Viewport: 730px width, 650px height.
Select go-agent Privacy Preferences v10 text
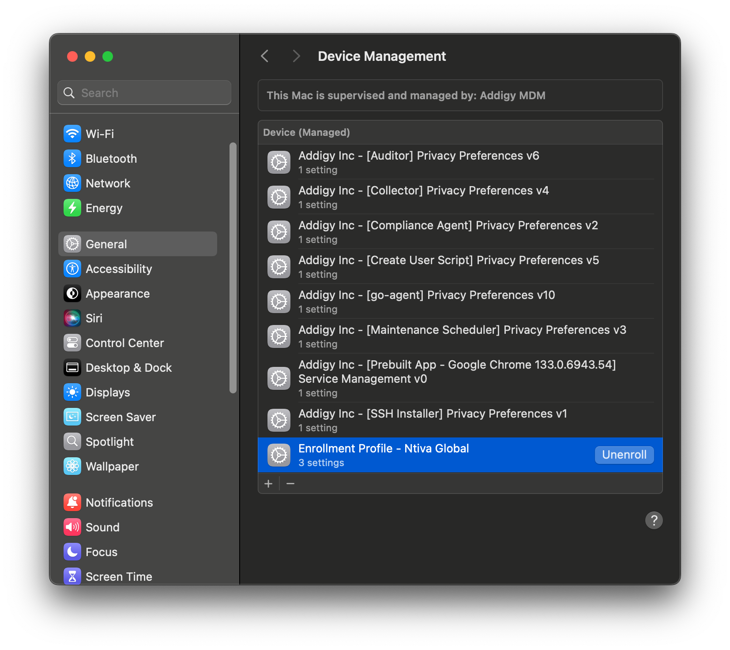click(x=427, y=295)
